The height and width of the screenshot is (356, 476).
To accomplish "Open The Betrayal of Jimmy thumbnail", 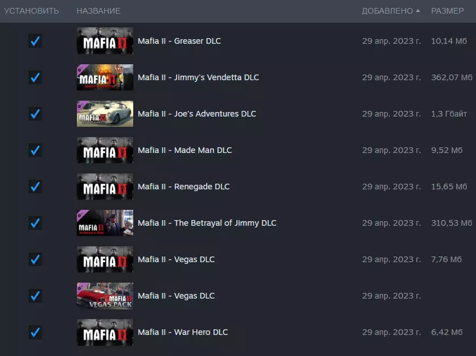I will tap(105, 223).
